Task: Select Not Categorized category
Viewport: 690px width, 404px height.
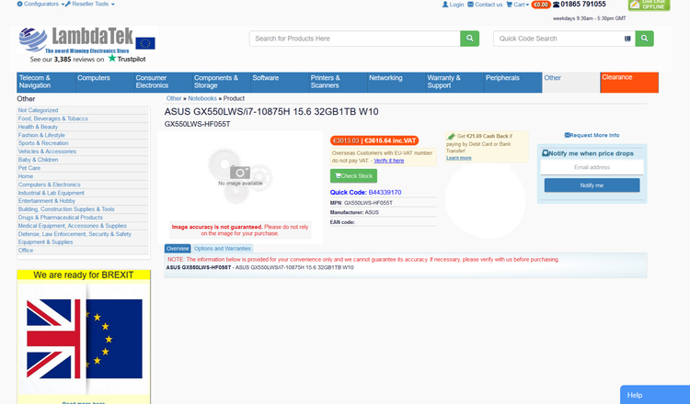Action: coord(38,110)
